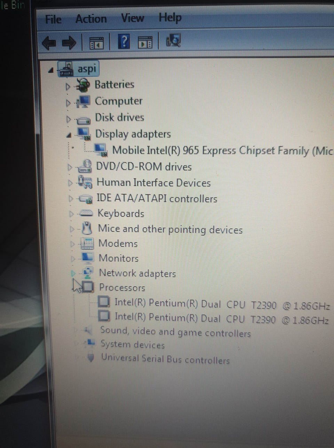Click the Scan for hardware changes icon
Viewport: 334px width, 448px height.
[174, 41]
